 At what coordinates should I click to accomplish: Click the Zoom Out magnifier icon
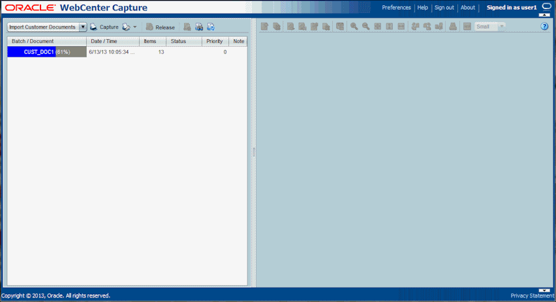click(x=365, y=26)
